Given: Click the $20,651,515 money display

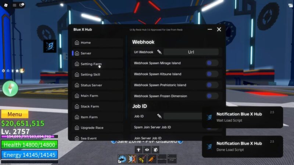Looking at the screenshot, I should [x=23, y=123].
